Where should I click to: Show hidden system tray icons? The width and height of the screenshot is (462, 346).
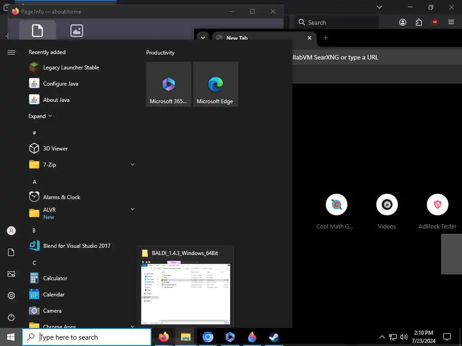[x=382, y=337]
